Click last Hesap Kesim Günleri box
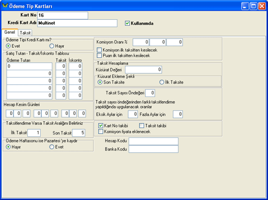The image size is (268, 200). tap(82, 113)
